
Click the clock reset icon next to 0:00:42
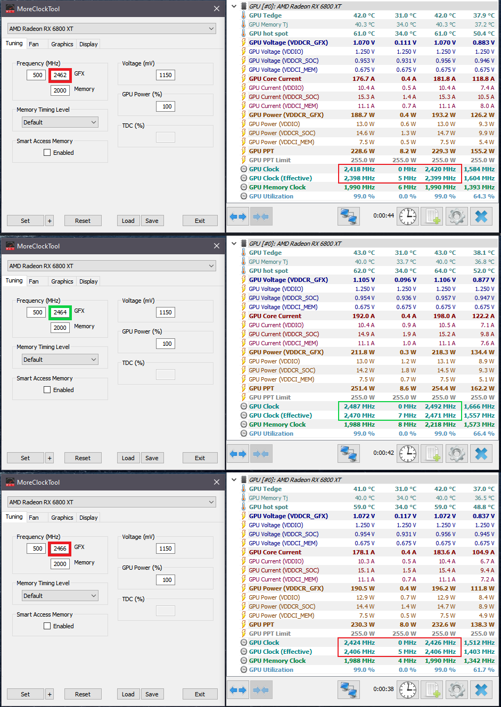pos(408,454)
